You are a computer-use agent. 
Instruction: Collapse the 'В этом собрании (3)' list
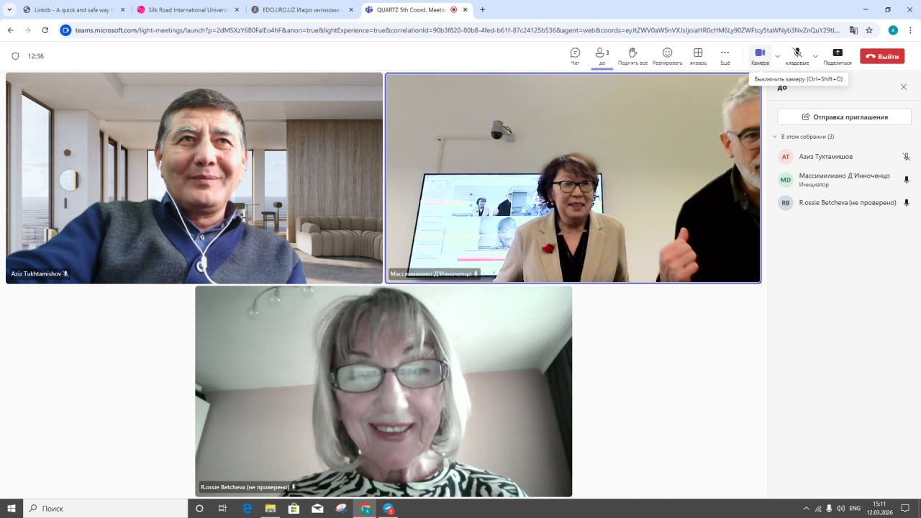[775, 137]
